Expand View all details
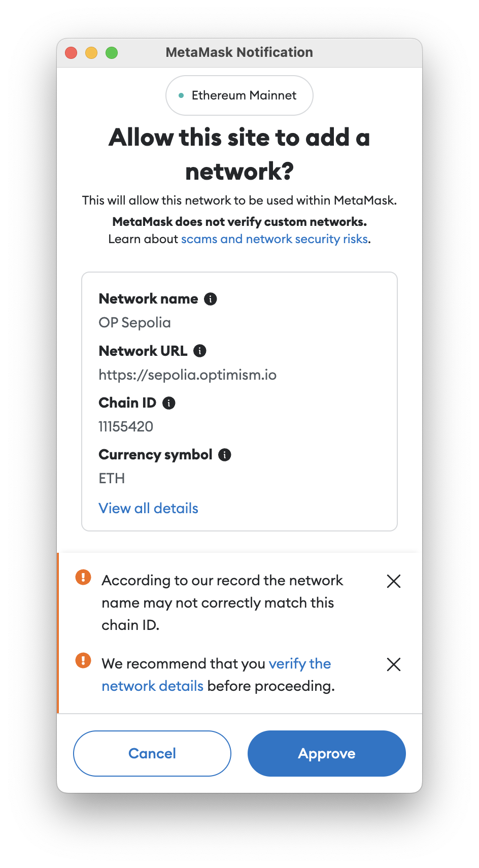 coord(148,508)
